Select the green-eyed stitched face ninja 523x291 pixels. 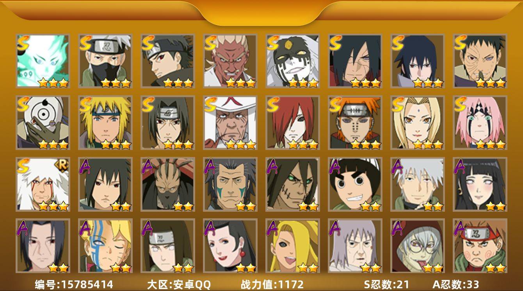(x=293, y=184)
